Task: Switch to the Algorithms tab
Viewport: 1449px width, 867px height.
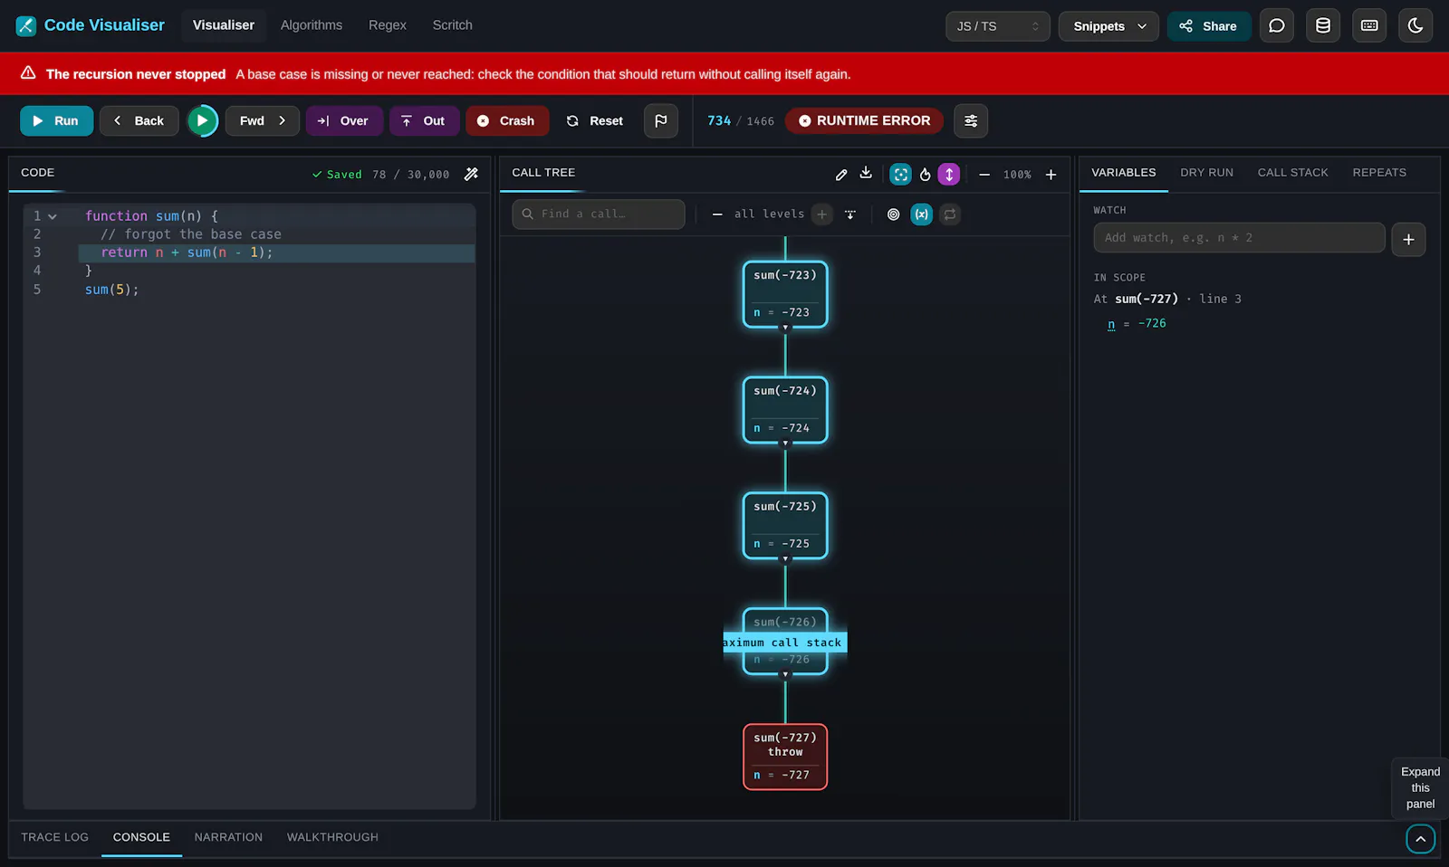Action: 312,25
